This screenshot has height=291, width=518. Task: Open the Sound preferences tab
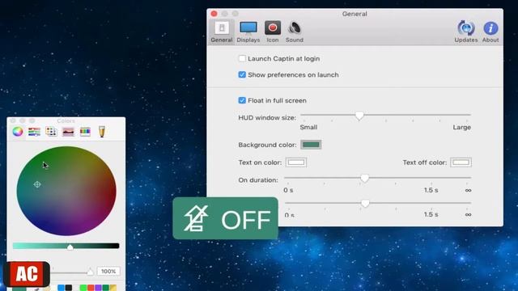[295, 32]
